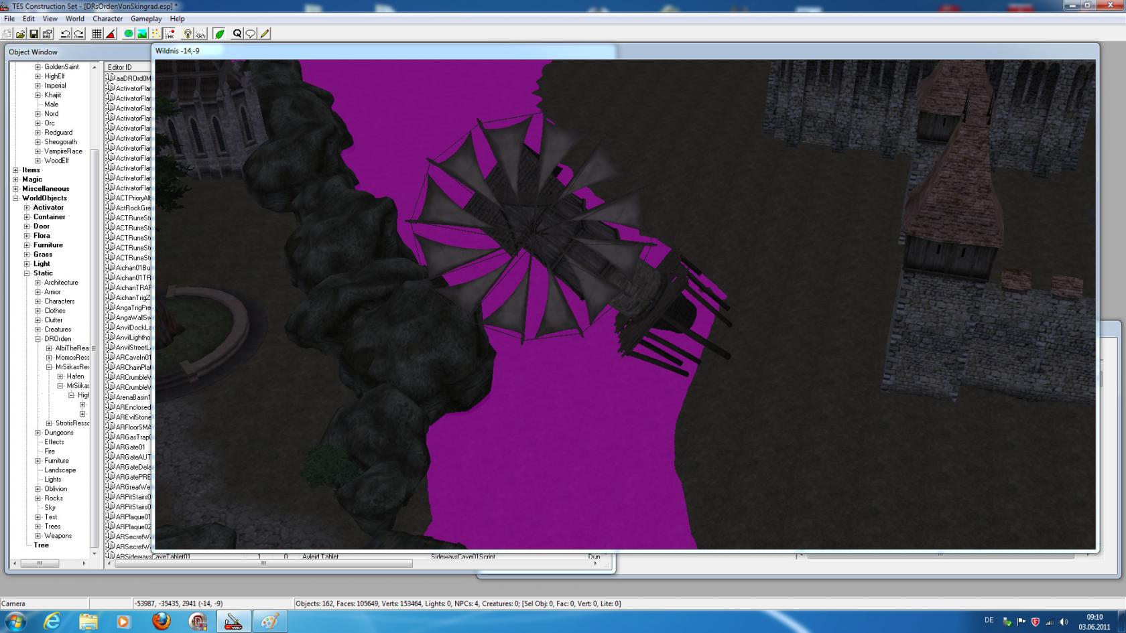
Task: Click the Q search toolbar icon
Action: point(237,33)
